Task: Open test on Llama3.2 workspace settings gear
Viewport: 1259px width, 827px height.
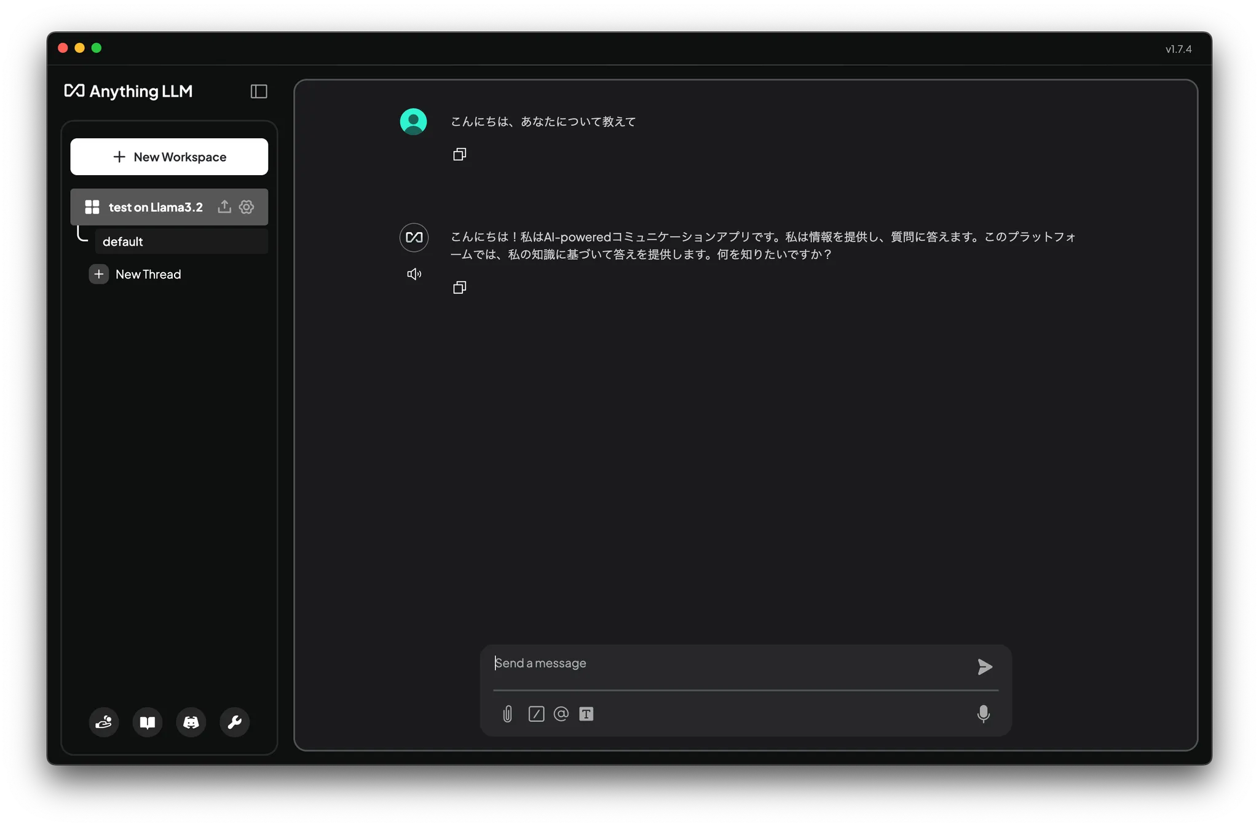Action: tap(247, 207)
